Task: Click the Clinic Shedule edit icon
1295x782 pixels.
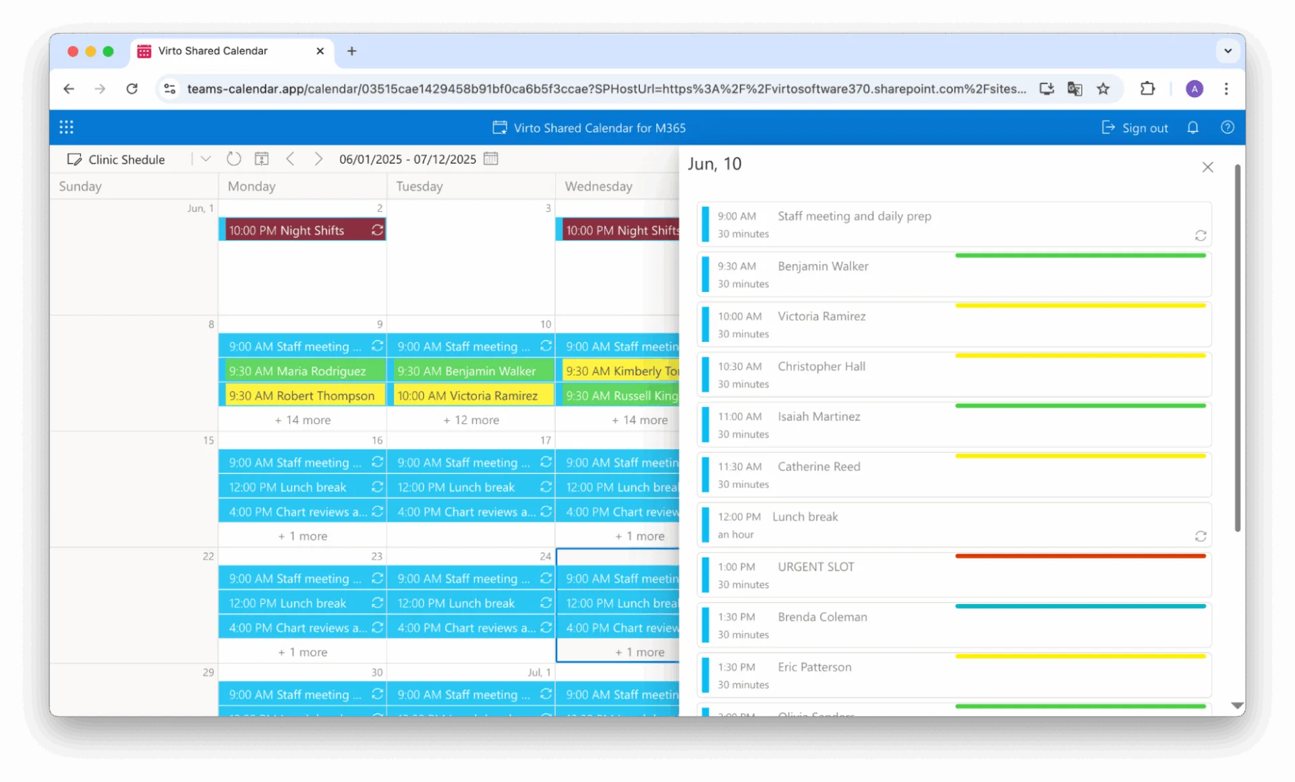Action: click(74, 160)
